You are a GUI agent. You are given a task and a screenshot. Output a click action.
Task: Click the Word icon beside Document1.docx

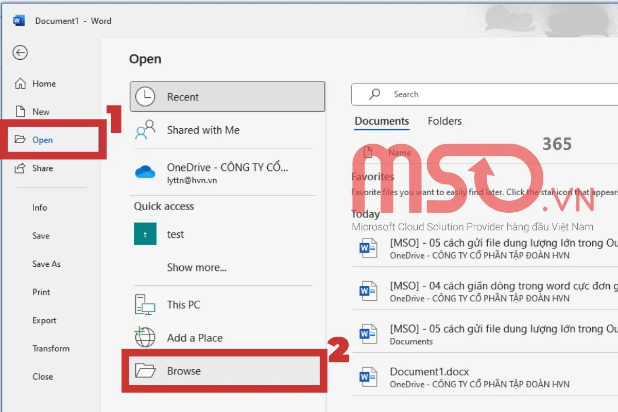pos(368,377)
